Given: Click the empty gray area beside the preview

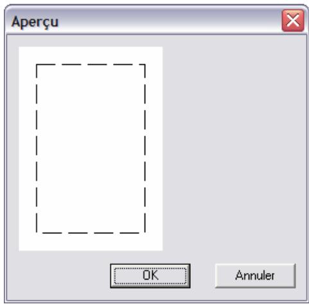Looking at the screenshot, I should 234,148.
